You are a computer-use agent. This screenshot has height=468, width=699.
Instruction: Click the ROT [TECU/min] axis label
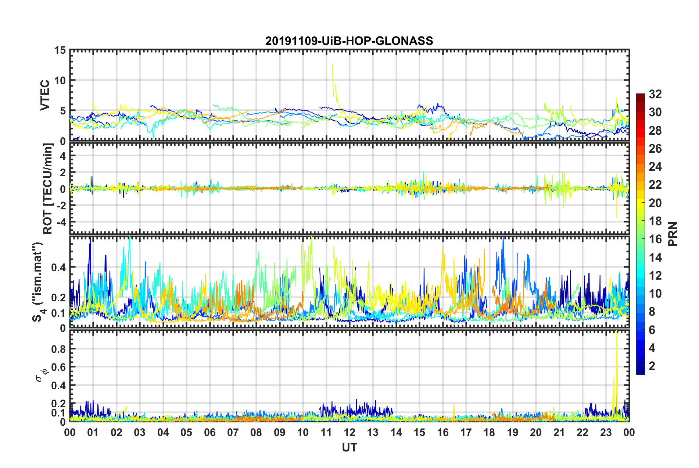(48, 188)
